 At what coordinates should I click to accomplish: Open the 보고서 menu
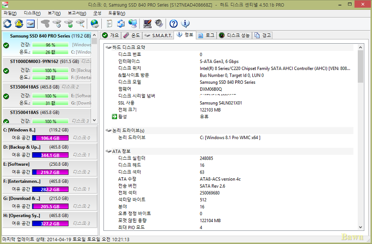77,13
